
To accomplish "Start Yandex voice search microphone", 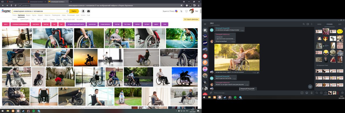I will coord(83,11).
